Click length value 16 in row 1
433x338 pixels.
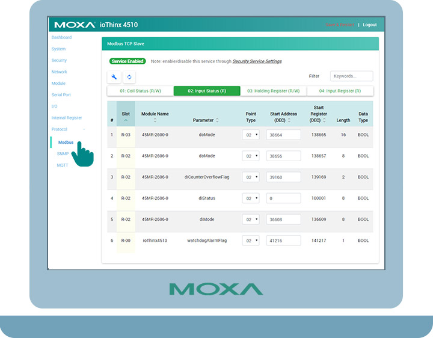coord(343,135)
